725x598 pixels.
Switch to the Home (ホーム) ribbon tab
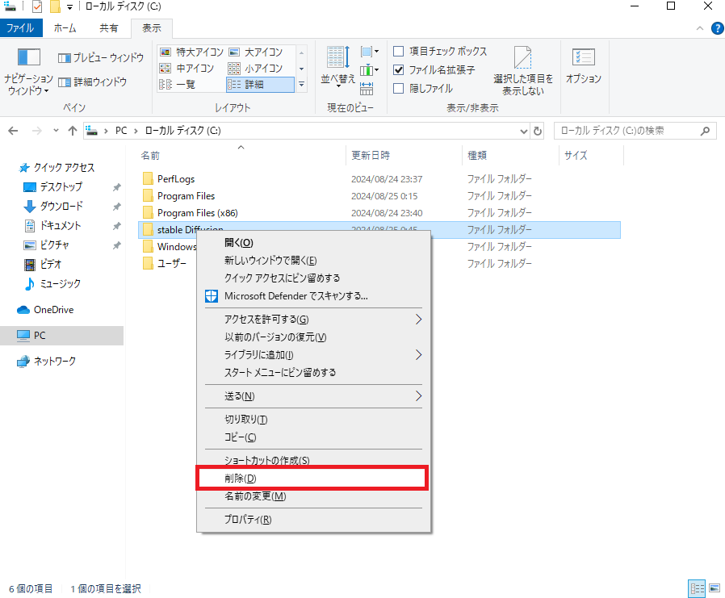[65, 28]
